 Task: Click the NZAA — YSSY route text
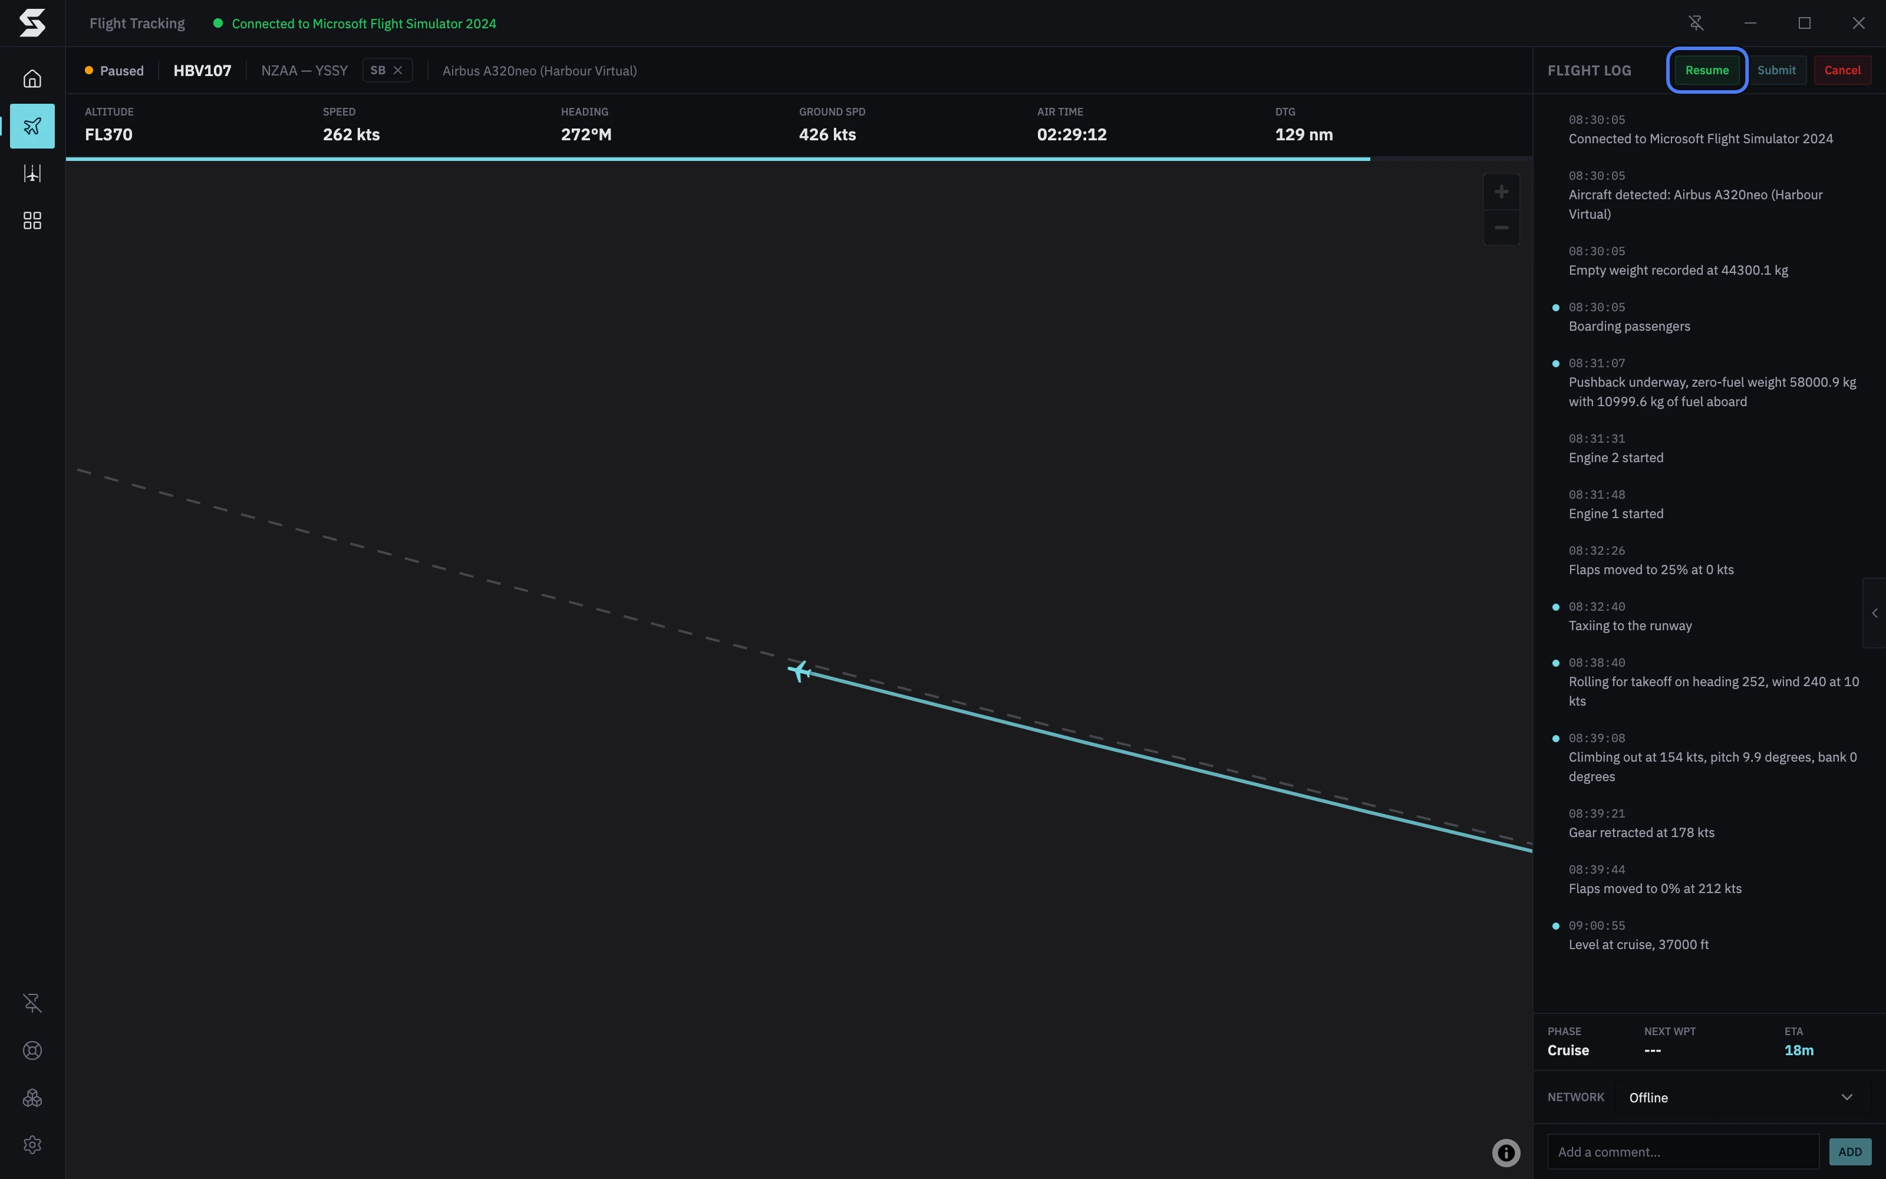[x=304, y=70]
